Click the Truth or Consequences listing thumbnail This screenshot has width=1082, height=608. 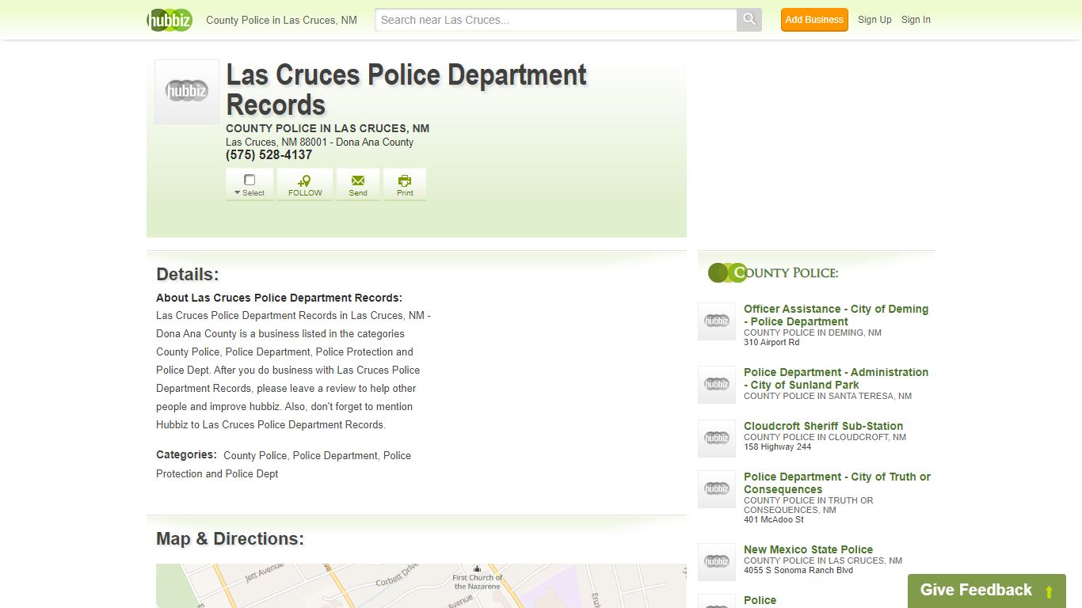point(717,489)
